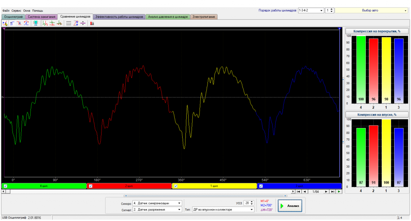Click the 'USB Осциллограф 2.01.8016' status text
This screenshot has height=221, width=411.
[22, 218]
